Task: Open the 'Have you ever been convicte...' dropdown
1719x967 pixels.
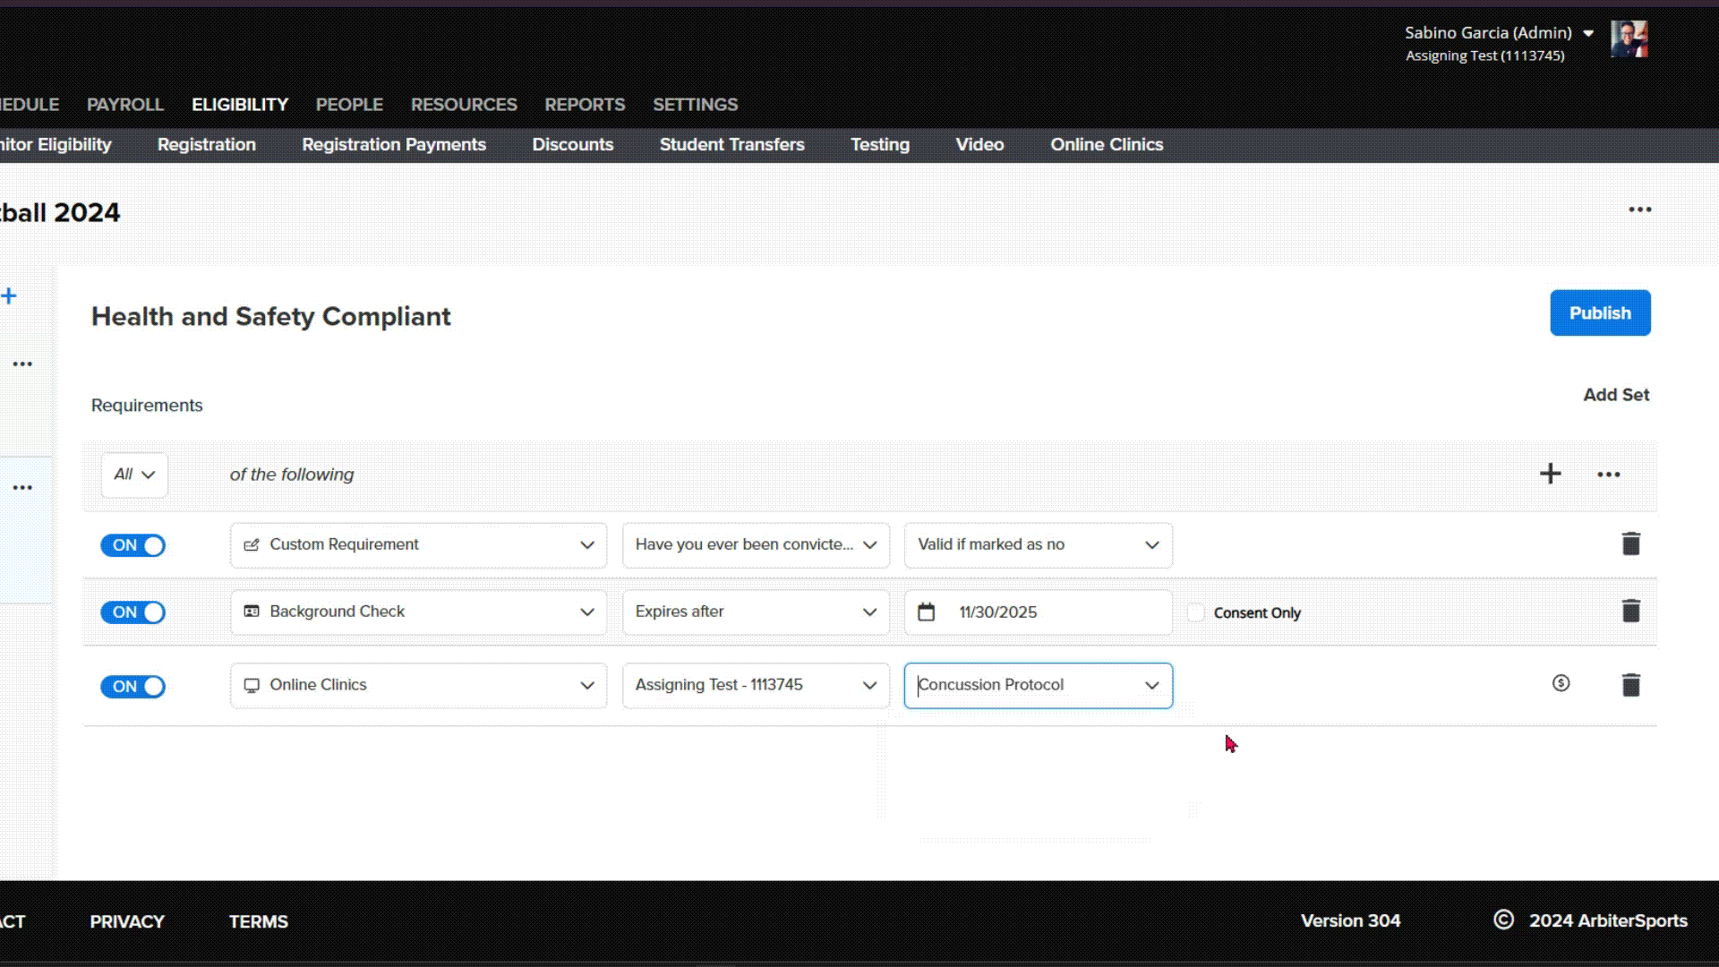Action: [756, 544]
